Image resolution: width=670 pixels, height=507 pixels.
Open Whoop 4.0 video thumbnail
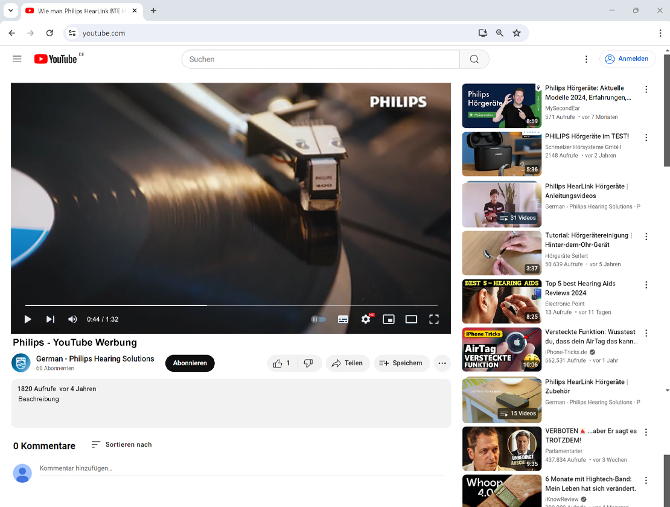click(502, 491)
